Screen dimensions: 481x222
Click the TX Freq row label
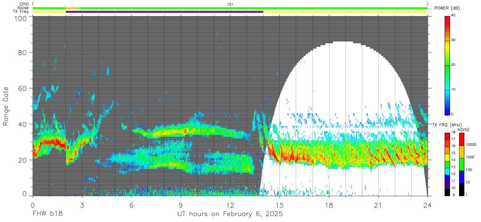20,12
